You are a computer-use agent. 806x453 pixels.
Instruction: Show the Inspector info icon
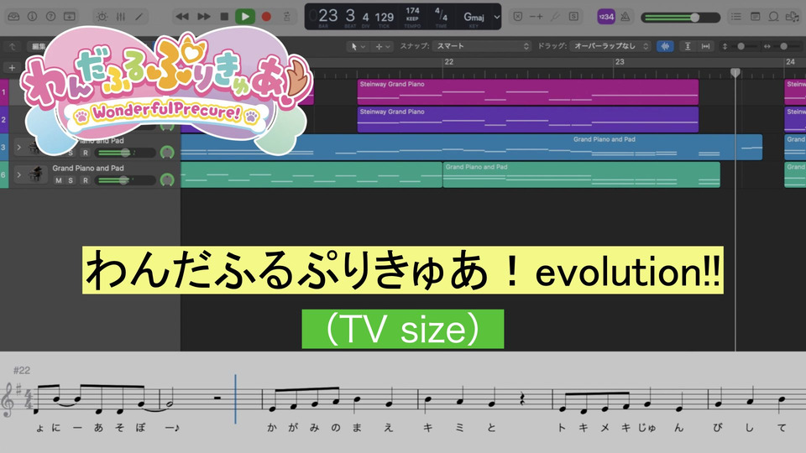pos(32,17)
